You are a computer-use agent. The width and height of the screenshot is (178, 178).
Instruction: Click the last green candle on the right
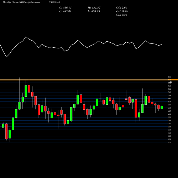162,107
